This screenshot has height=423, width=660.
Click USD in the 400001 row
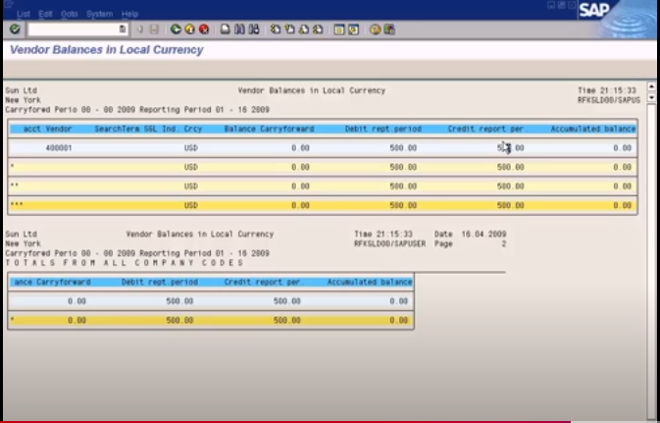coord(190,148)
